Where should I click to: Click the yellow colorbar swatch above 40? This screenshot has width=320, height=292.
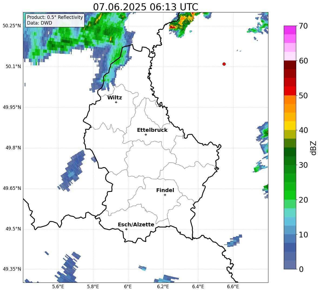(290, 126)
